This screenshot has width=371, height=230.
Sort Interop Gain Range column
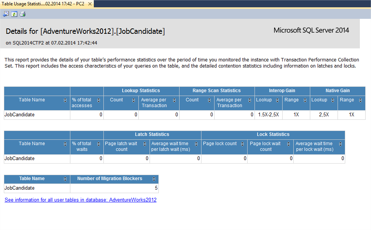(x=305, y=100)
